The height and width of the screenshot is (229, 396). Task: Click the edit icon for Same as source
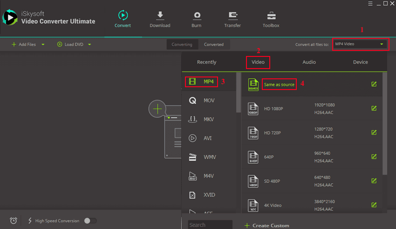point(374,84)
